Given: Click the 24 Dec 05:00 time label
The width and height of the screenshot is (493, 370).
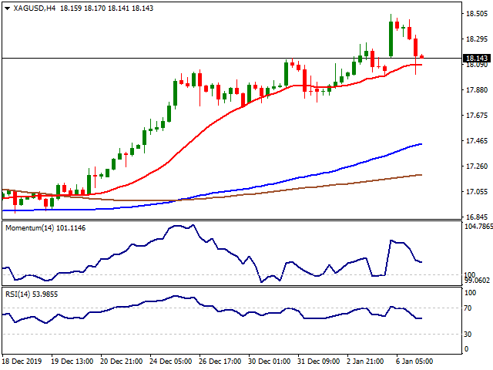Looking at the screenshot, I should click(171, 362).
